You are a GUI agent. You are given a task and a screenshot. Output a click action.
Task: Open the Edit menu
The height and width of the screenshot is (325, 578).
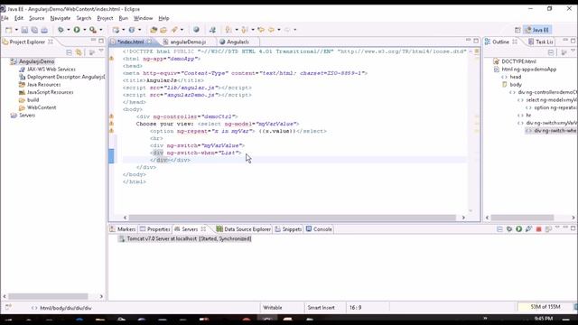[x=19, y=18]
